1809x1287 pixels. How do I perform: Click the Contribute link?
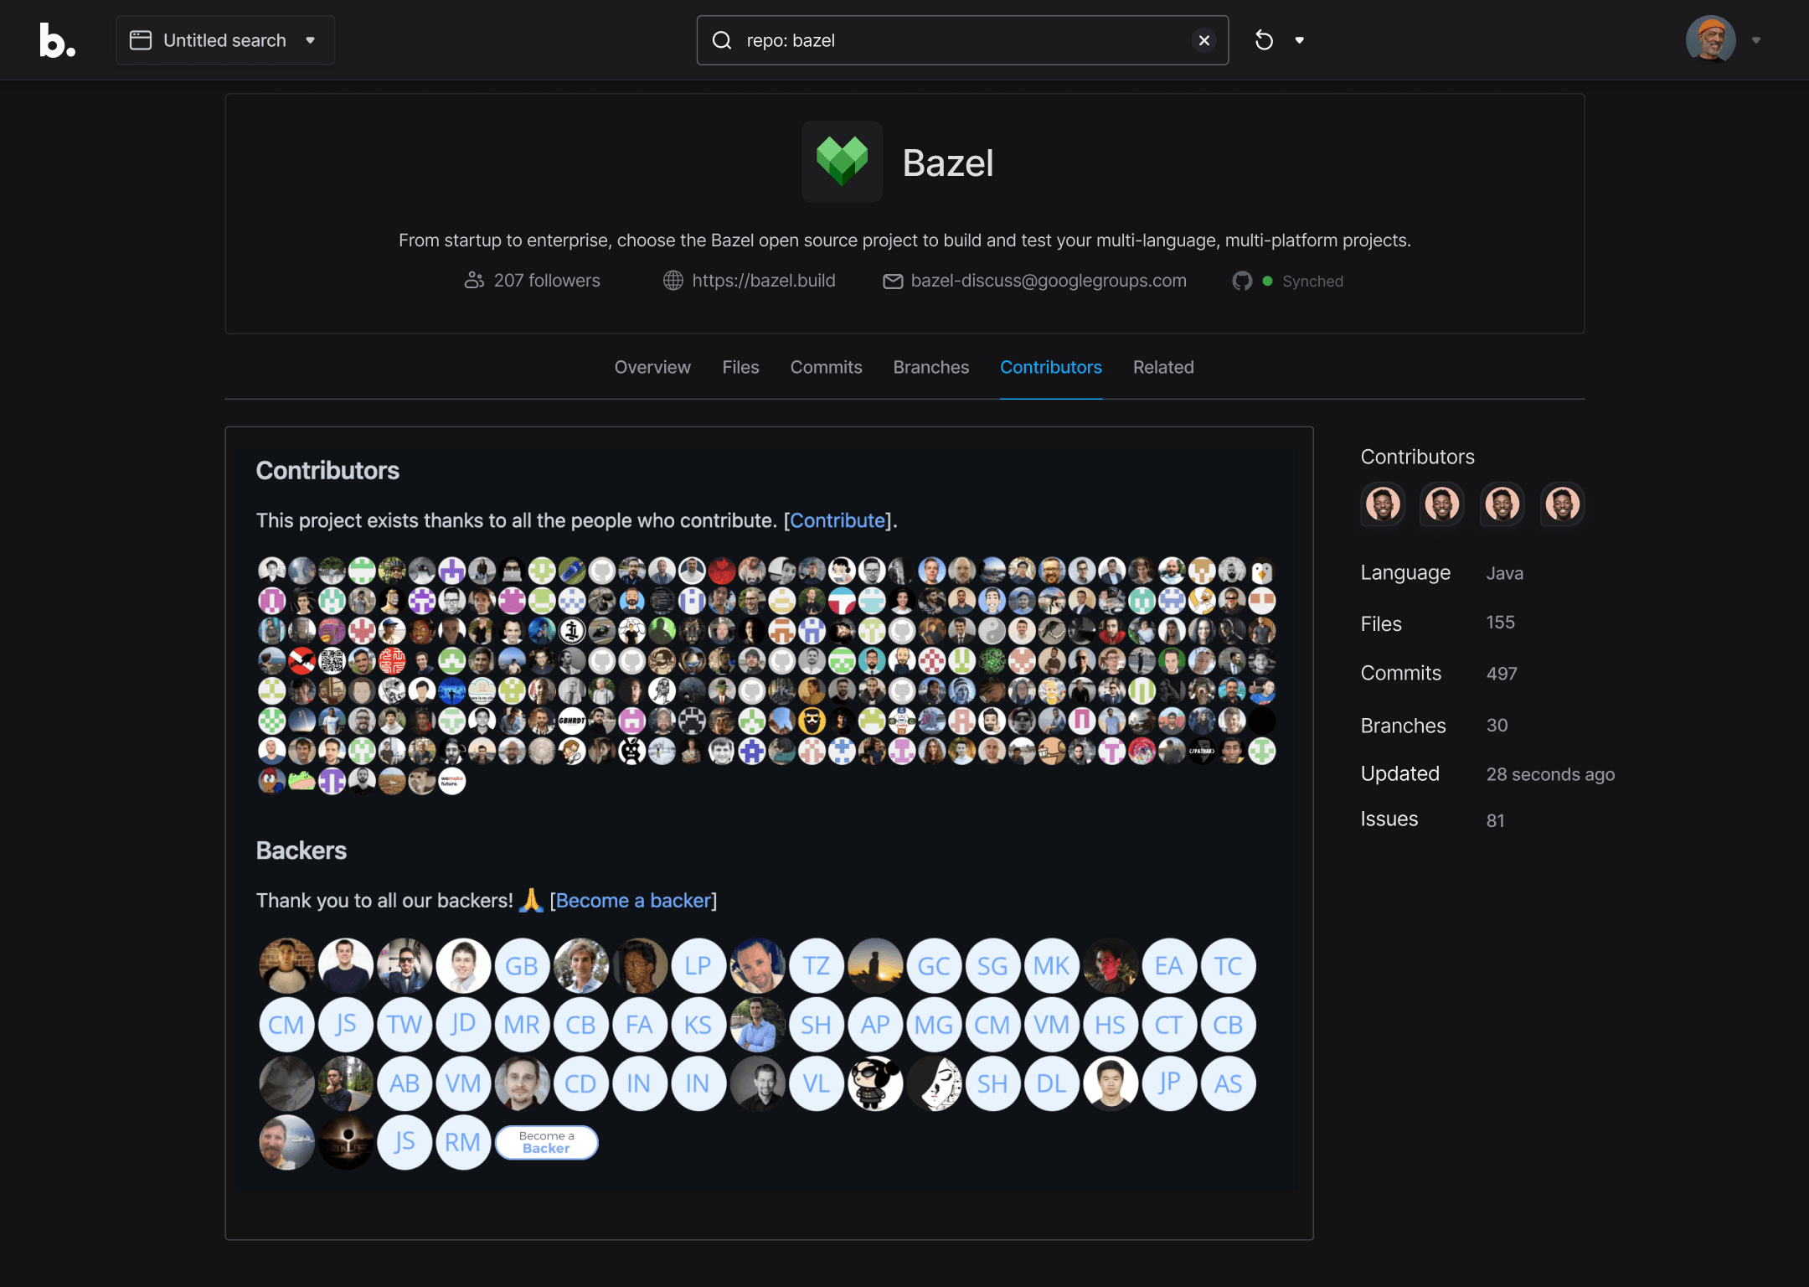837,520
